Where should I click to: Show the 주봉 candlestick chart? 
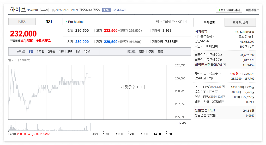[x=151, y=52]
